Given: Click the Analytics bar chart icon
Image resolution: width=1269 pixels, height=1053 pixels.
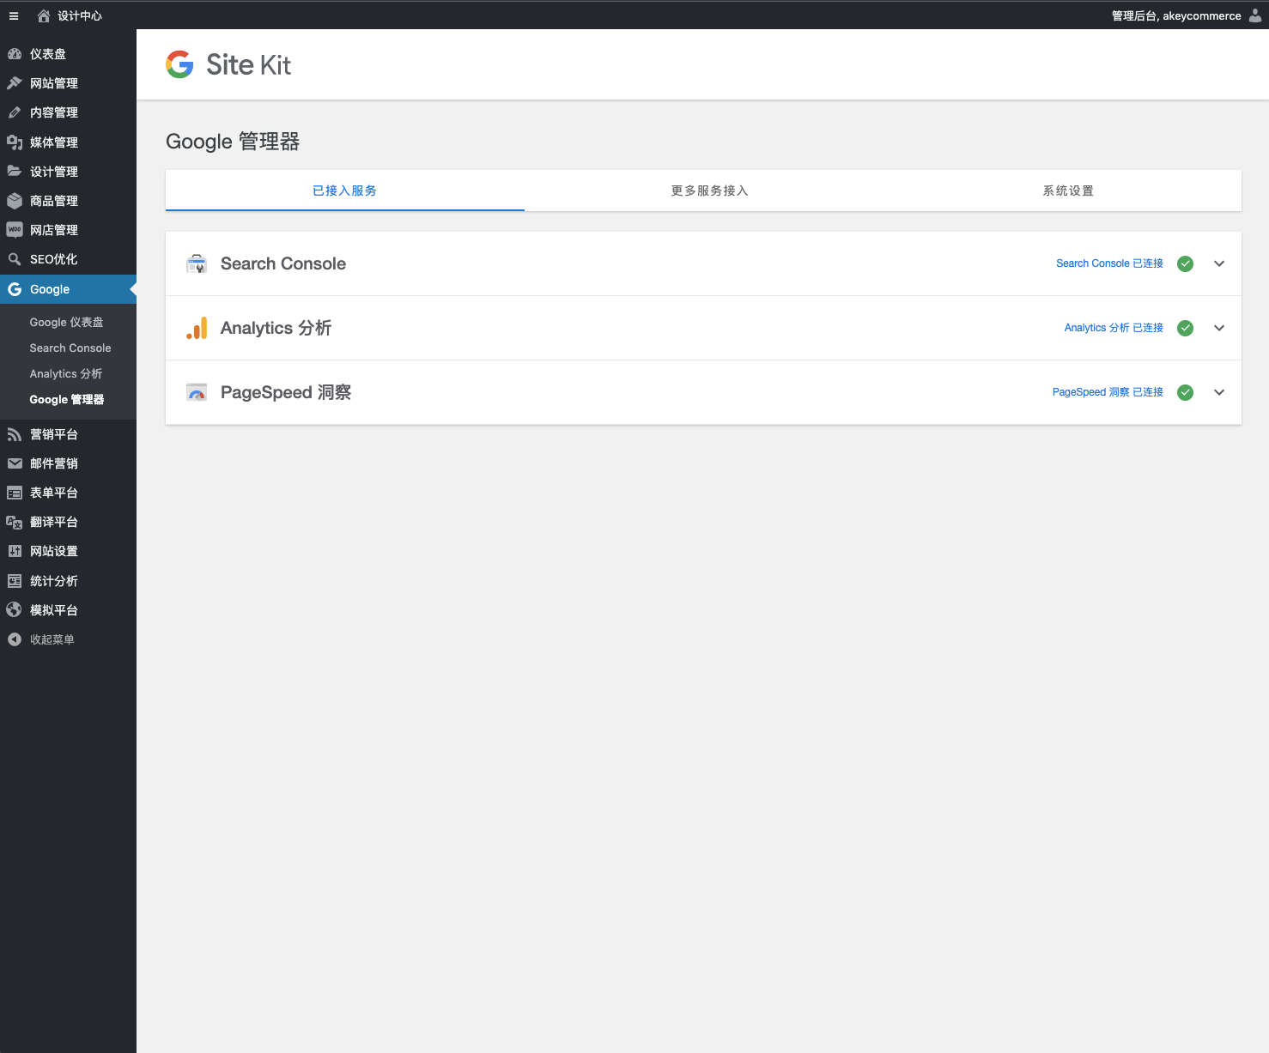Looking at the screenshot, I should 197,328.
